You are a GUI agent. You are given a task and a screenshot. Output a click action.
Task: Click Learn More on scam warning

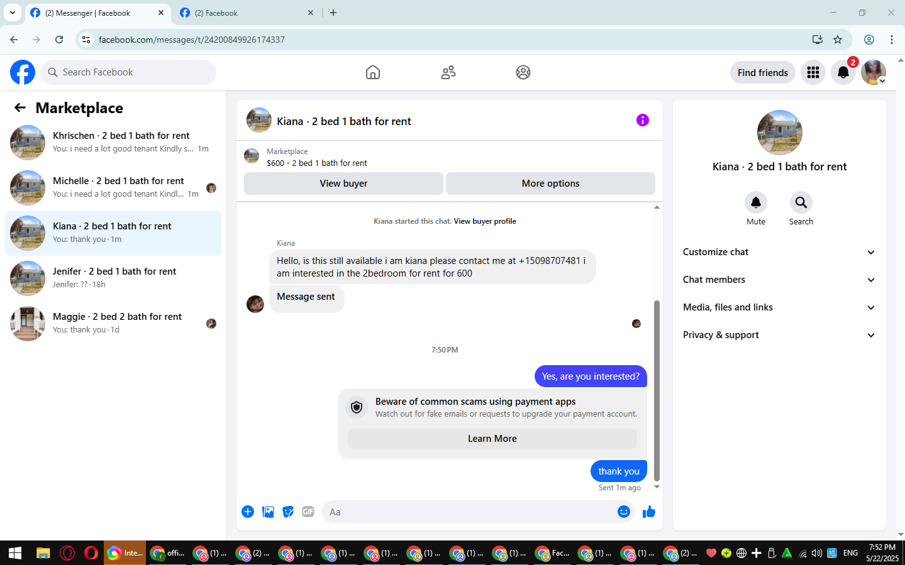coord(492,439)
